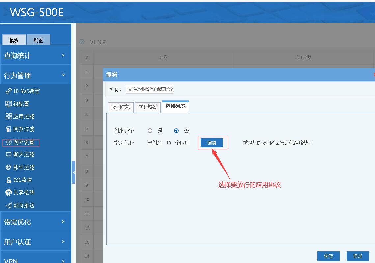Open 组配置 icon in sidebar
The image size is (375, 263).
(9, 104)
